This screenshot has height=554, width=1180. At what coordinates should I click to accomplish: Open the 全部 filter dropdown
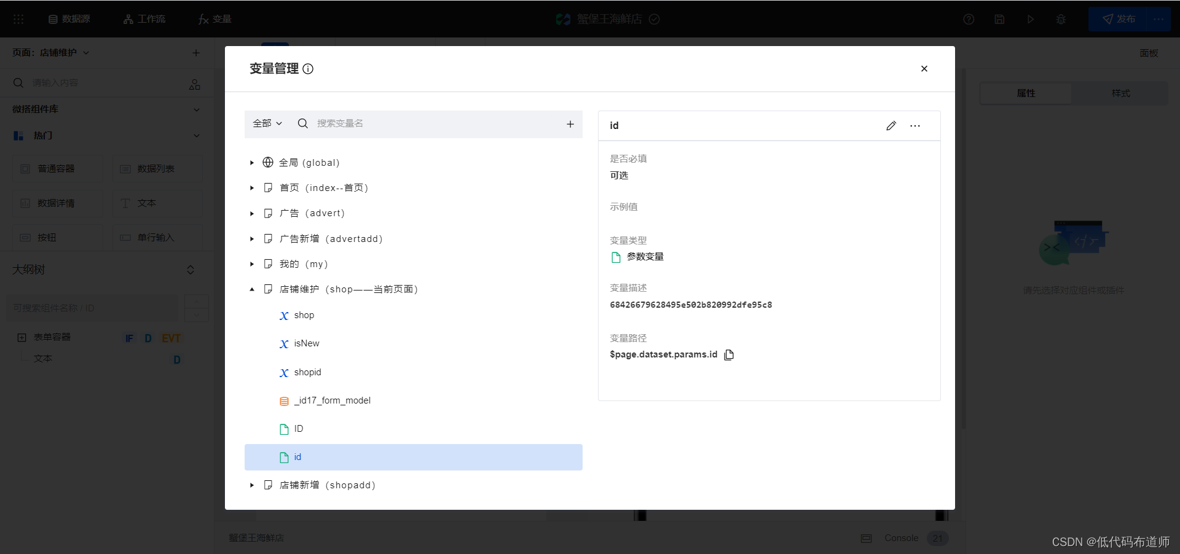267,123
